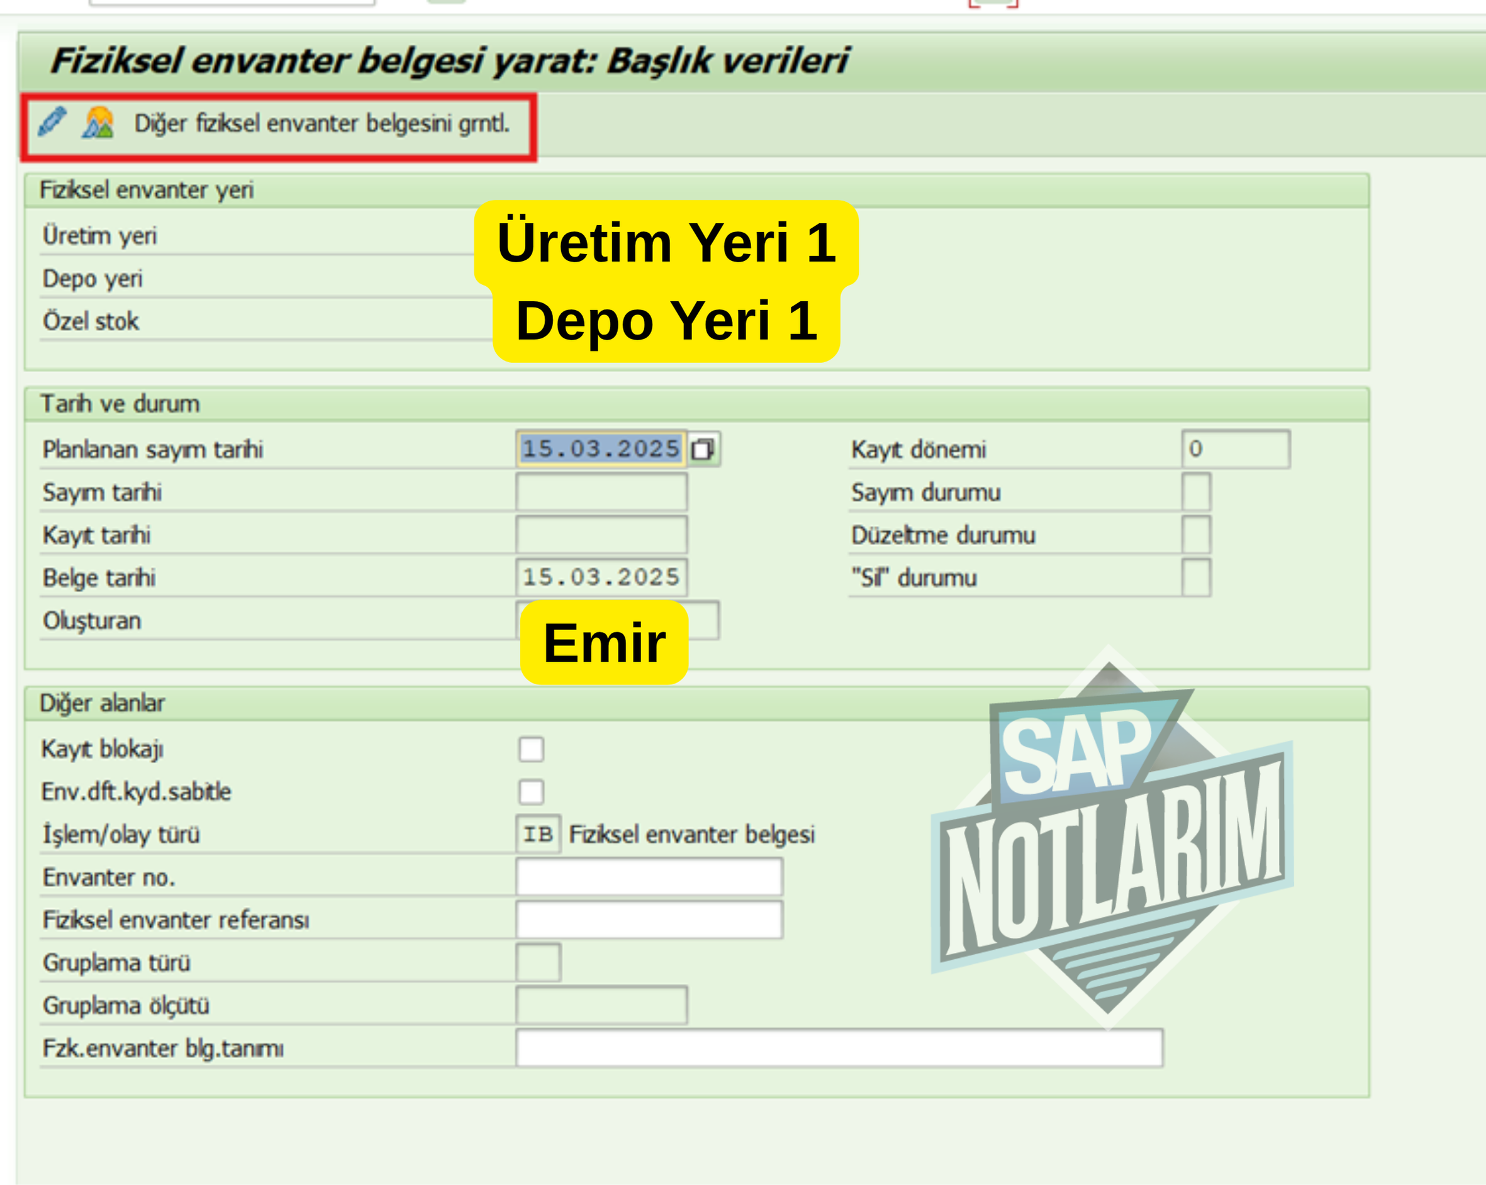This screenshot has height=1185, width=1486.
Task: Click the Gruplama ölçütü field
Action: (x=601, y=1005)
